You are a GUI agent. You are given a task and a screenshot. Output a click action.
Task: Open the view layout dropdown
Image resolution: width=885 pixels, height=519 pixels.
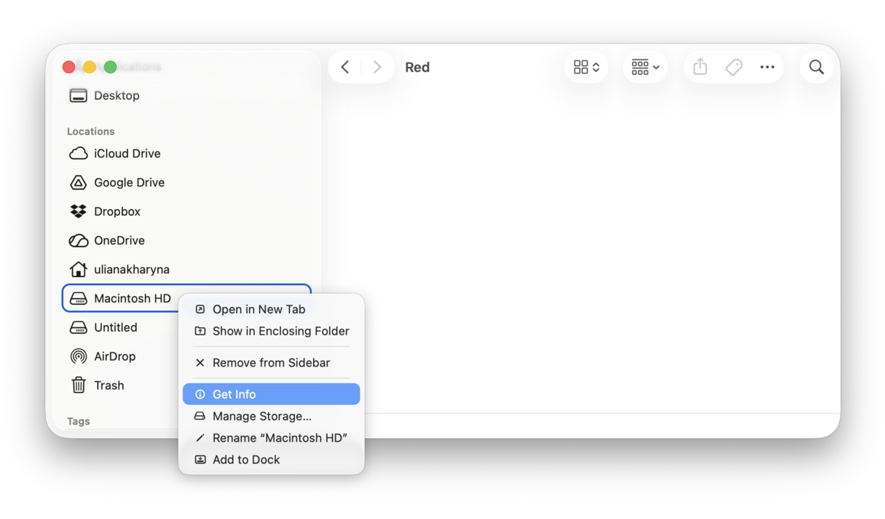pos(586,66)
